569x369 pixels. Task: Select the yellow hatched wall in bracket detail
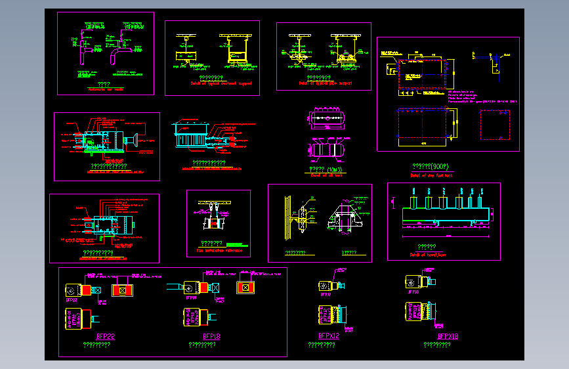(287, 218)
